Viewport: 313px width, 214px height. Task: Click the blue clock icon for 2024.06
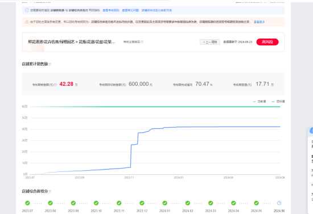(279, 203)
